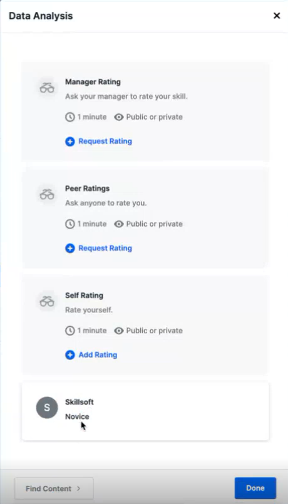Screen dimensions: 288x504
Task: Open the Skillsoft Novice rating card
Action: 145,411
